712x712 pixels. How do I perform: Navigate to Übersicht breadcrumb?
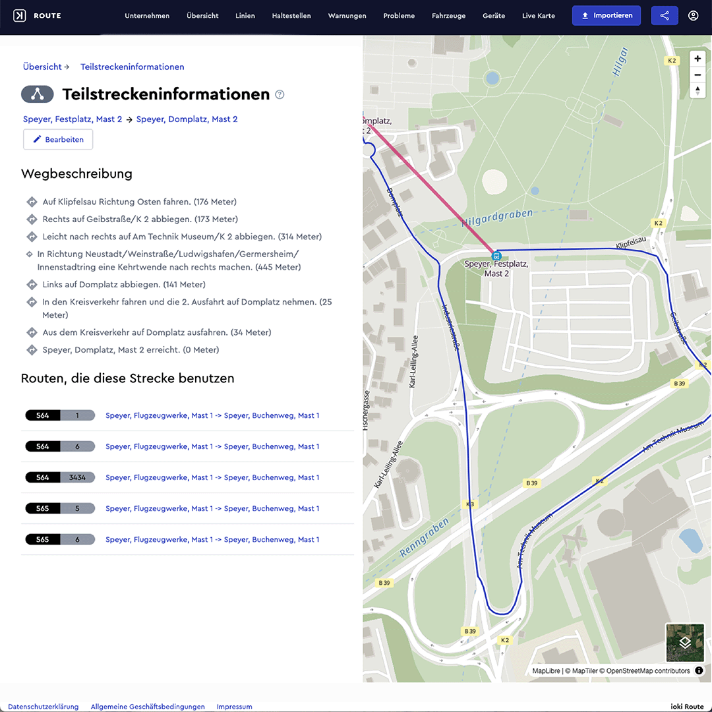pyautogui.click(x=42, y=67)
